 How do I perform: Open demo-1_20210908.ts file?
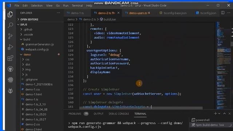39,84
